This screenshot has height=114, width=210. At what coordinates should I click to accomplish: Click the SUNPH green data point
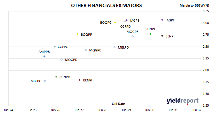[x=56, y=77]
